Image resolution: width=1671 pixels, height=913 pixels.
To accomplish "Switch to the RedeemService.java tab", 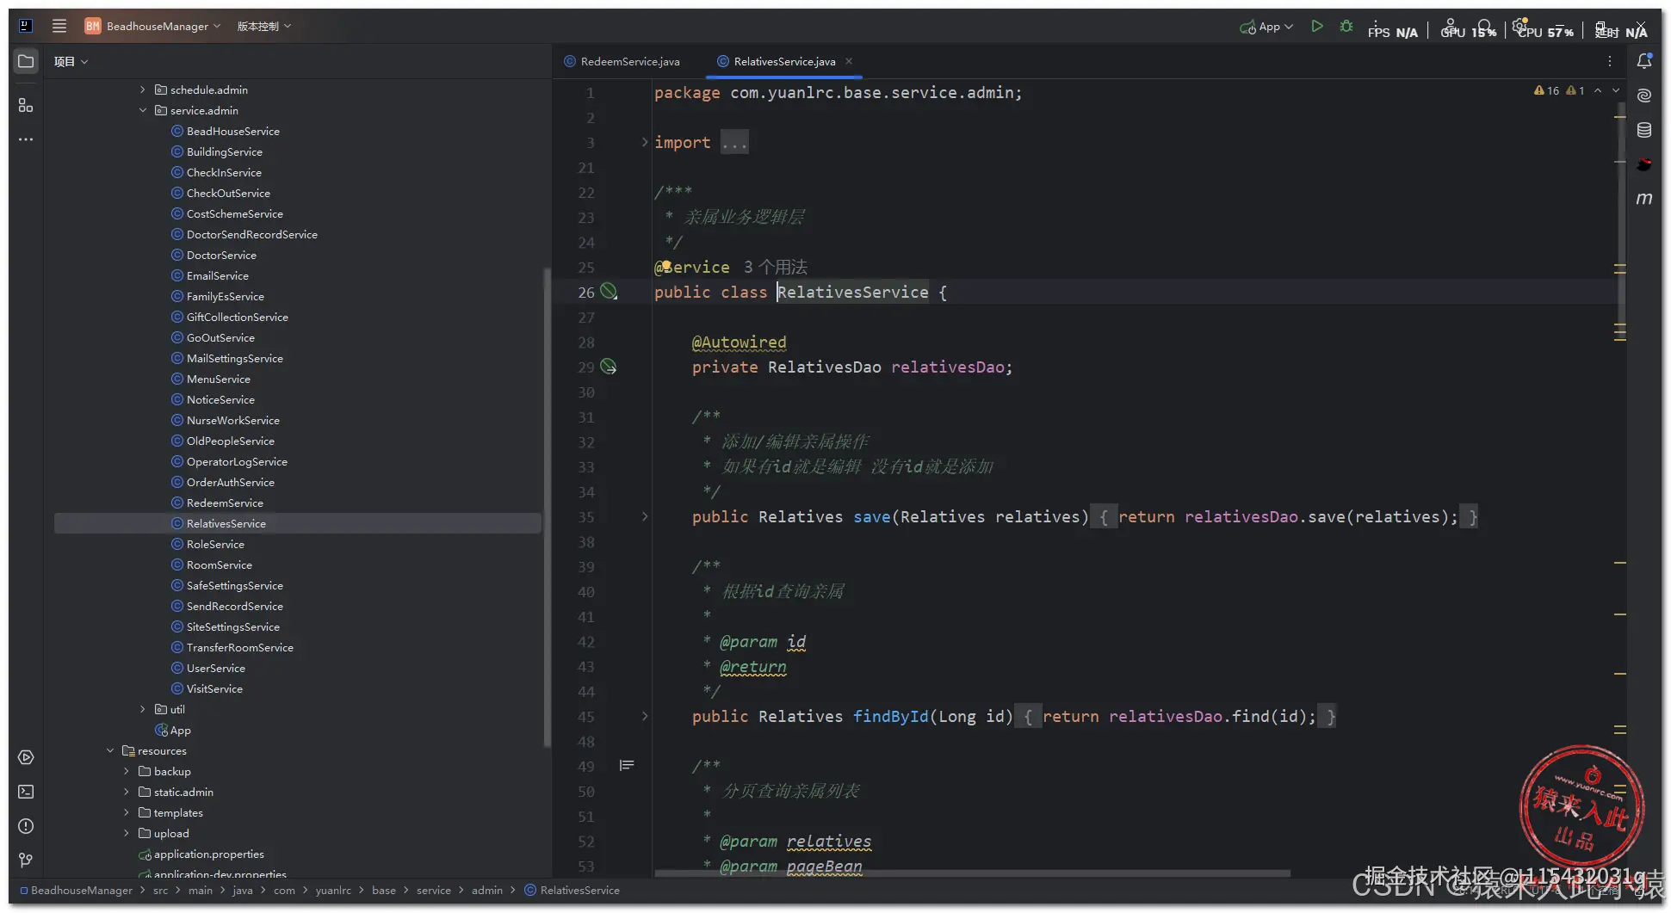I will tap(622, 61).
